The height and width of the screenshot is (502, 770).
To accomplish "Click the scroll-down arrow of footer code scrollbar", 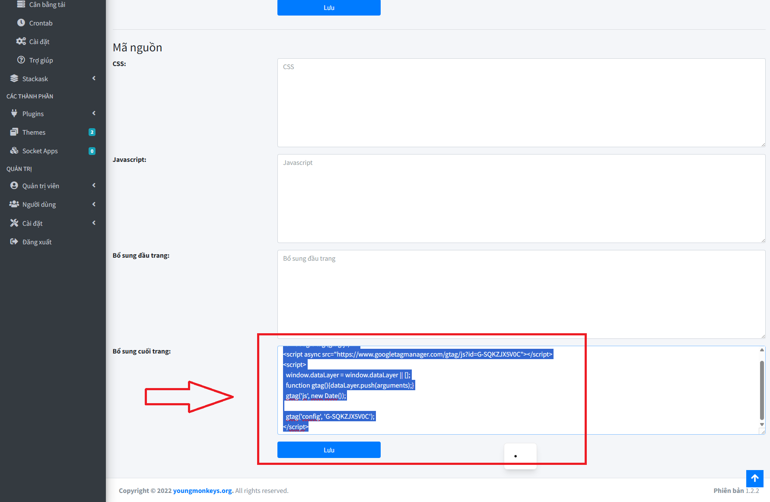I will (762, 425).
